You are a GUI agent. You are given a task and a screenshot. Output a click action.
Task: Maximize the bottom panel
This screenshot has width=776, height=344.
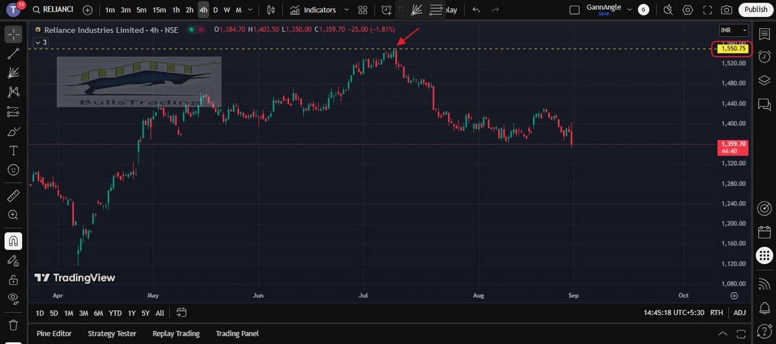tap(740, 334)
